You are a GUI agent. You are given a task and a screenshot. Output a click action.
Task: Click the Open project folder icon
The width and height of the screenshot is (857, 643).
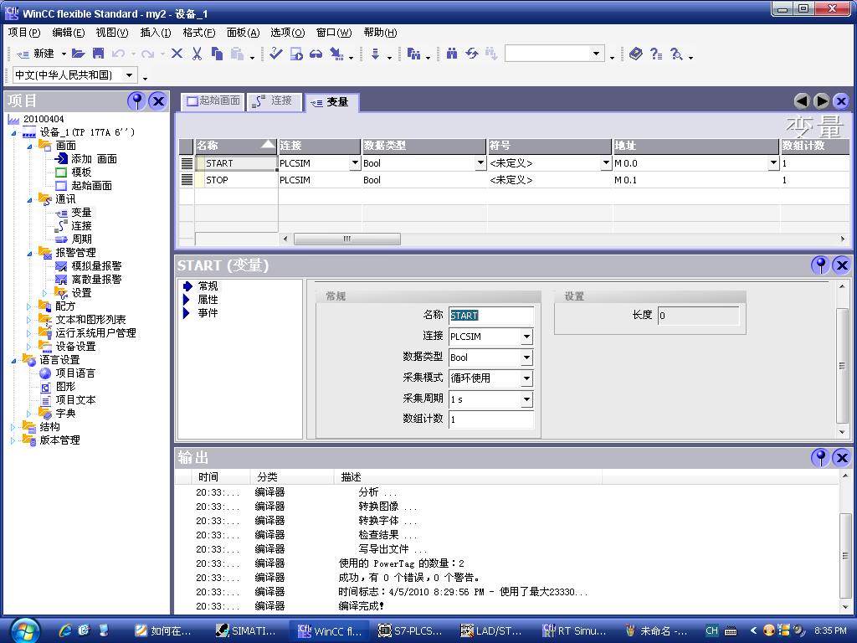[78, 54]
